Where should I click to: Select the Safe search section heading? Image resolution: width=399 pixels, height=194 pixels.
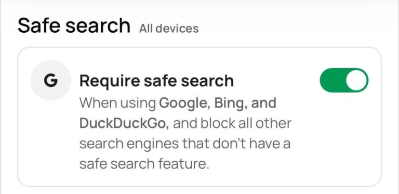point(74,25)
